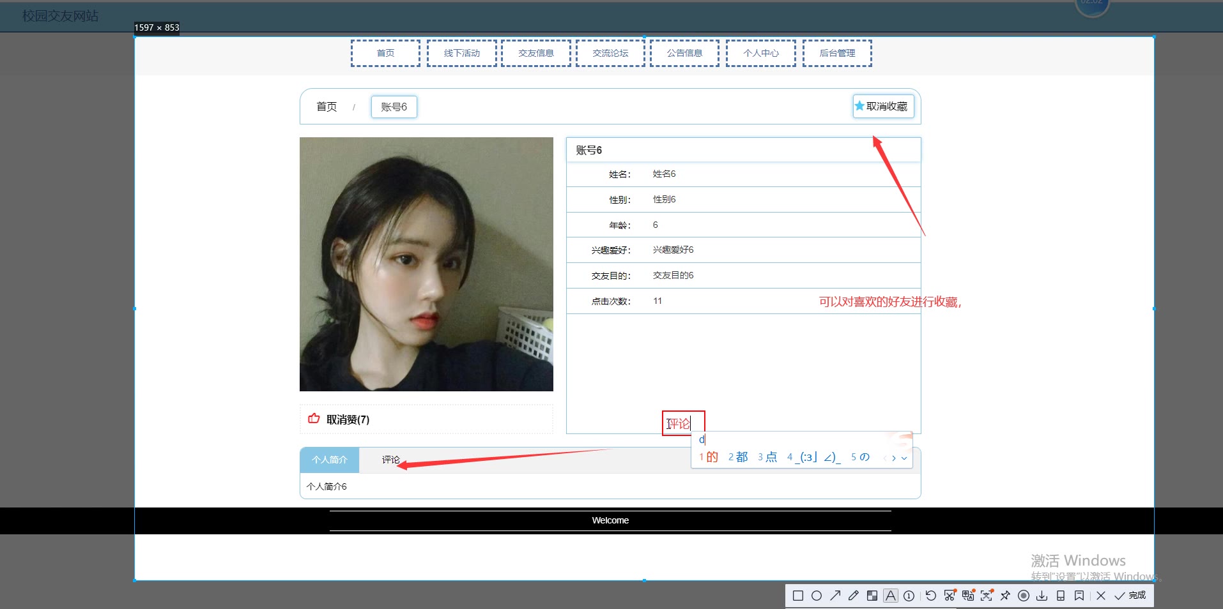Cancel the screenshot with X icon
The height and width of the screenshot is (609, 1223).
tap(1100, 596)
